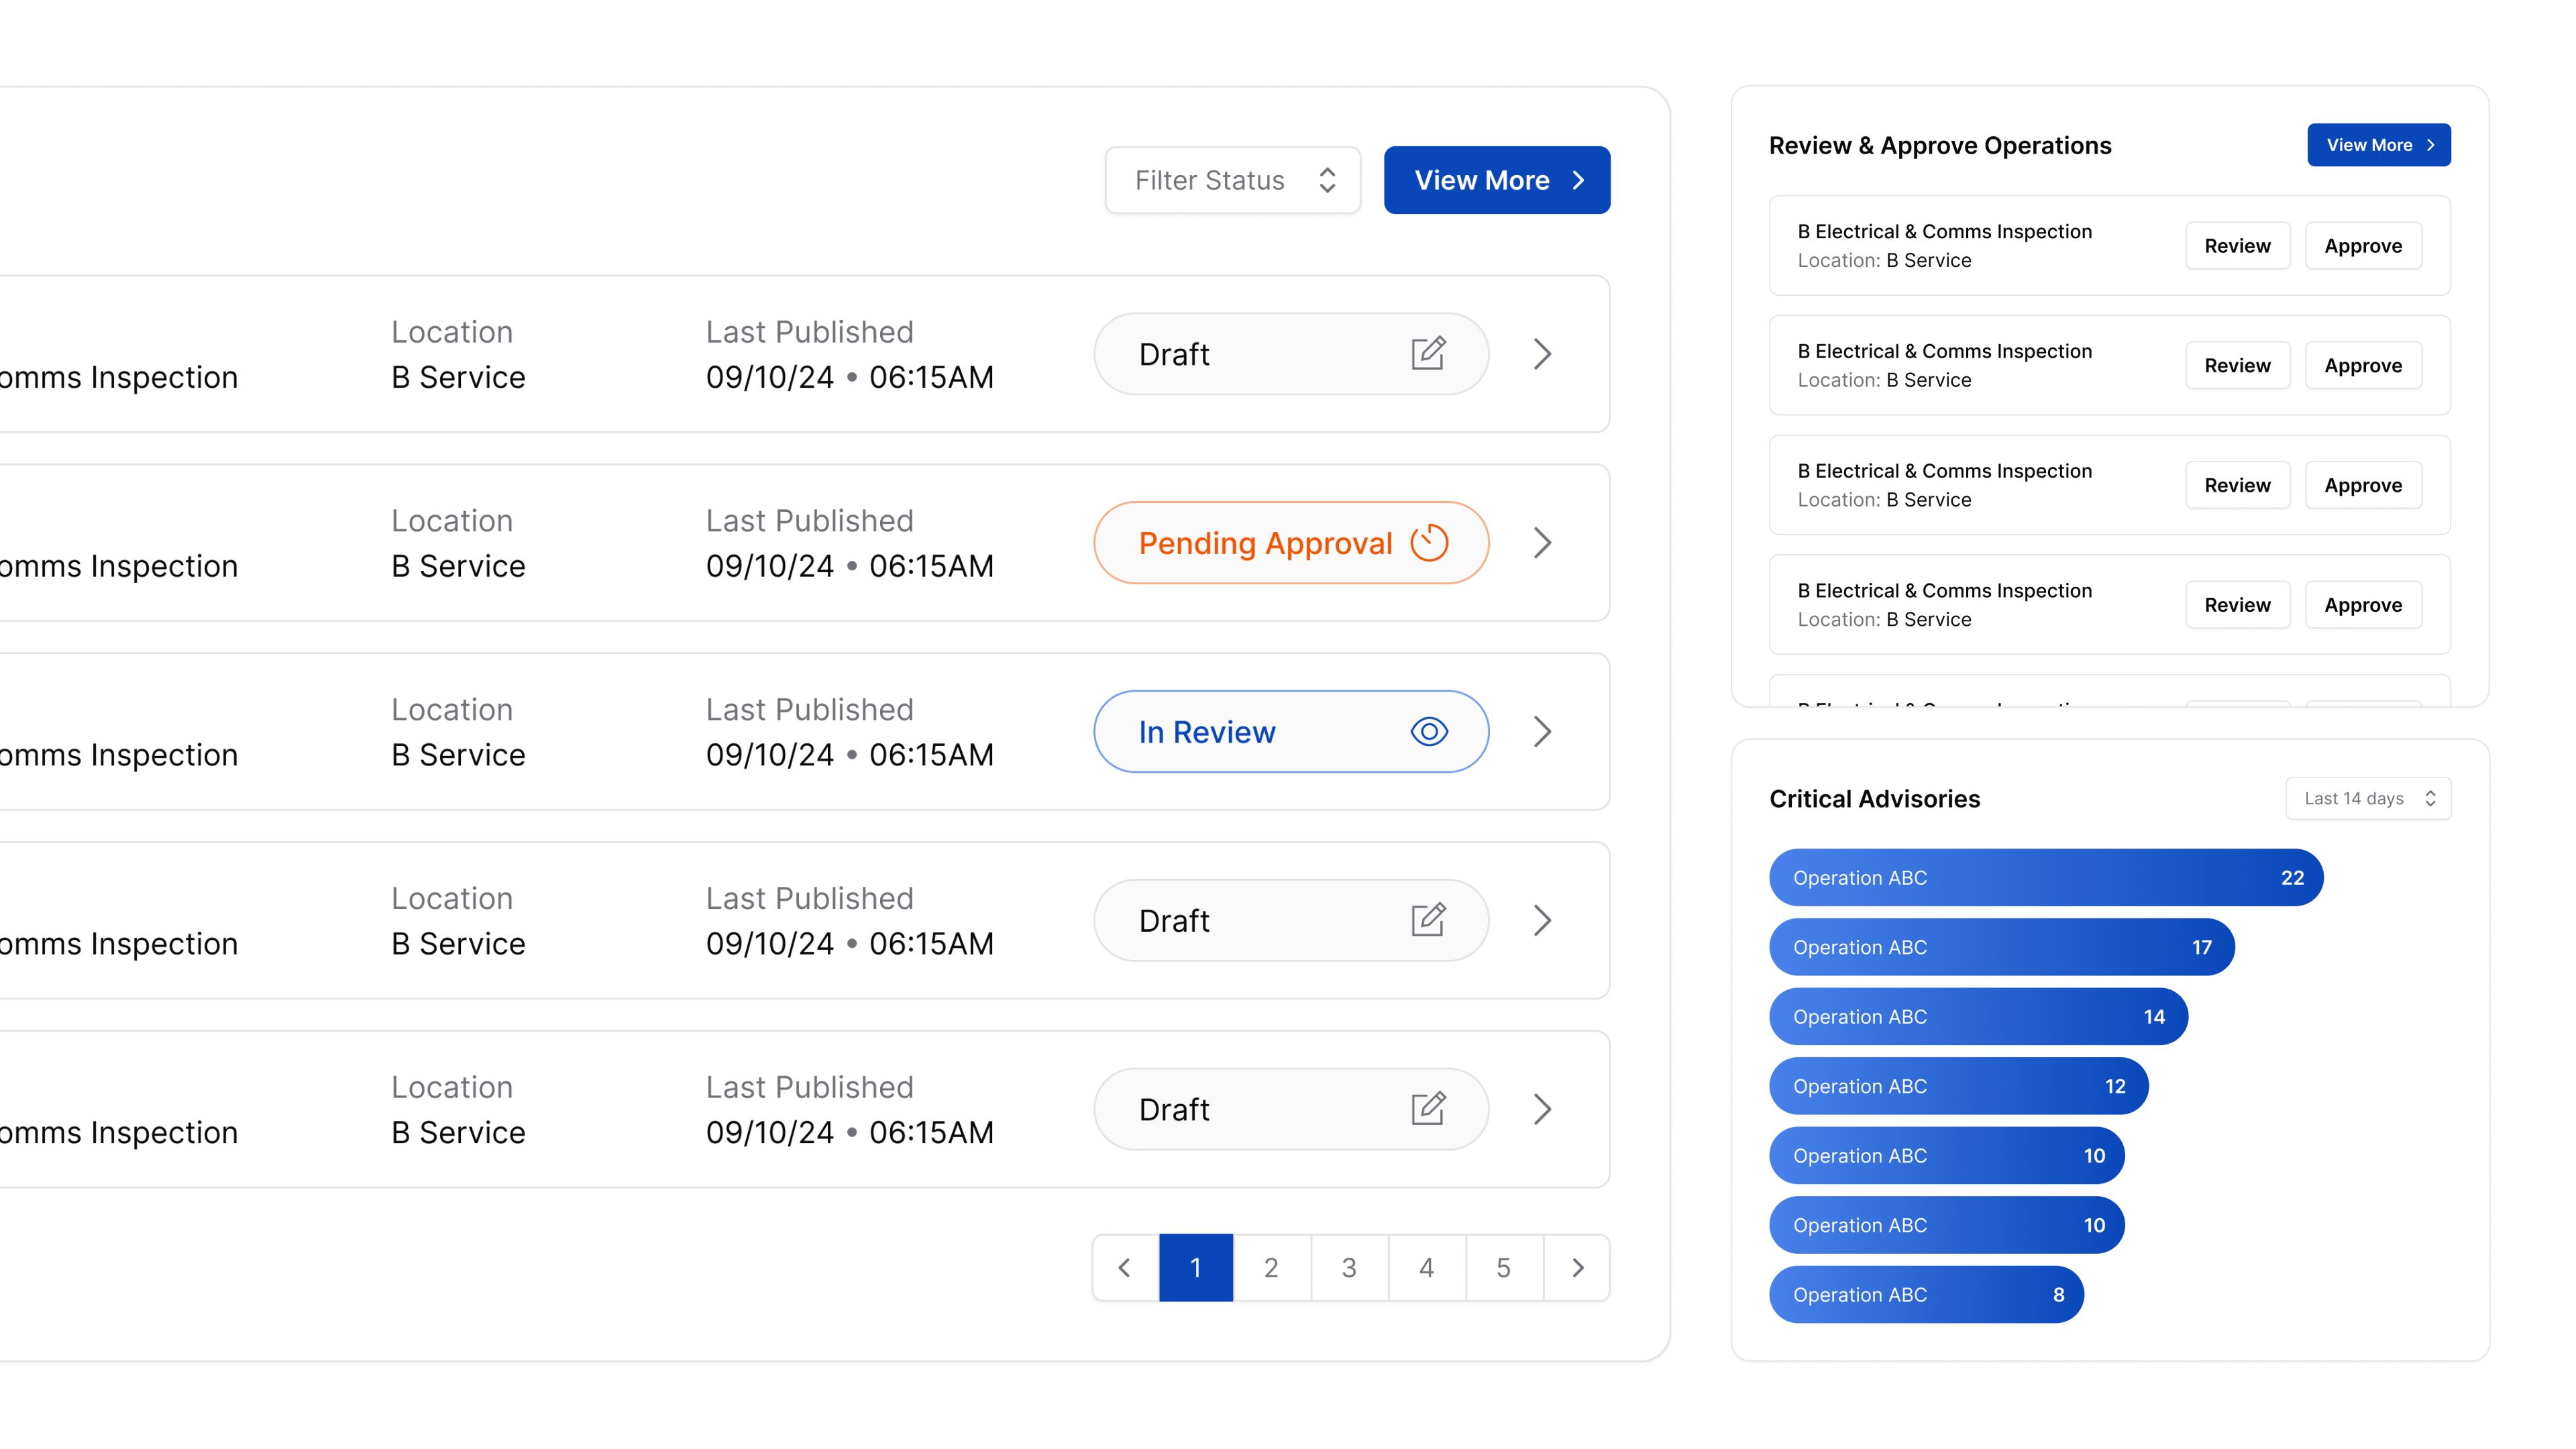Open the In Review row via right chevron
Screen dimensions: 2576x1449
coord(1542,731)
